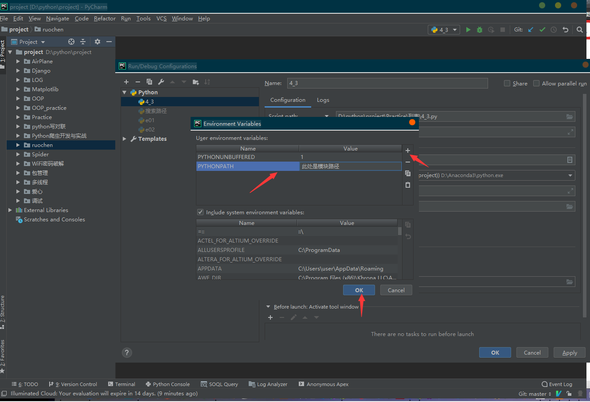The width and height of the screenshot is (590, 402).
Task: Add new run configuration plus icon
Action: pos(126,82)
